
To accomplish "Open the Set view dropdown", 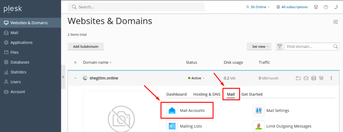I will tap(259, 46).
